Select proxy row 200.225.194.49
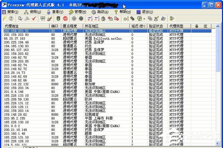 coord(107,42)
